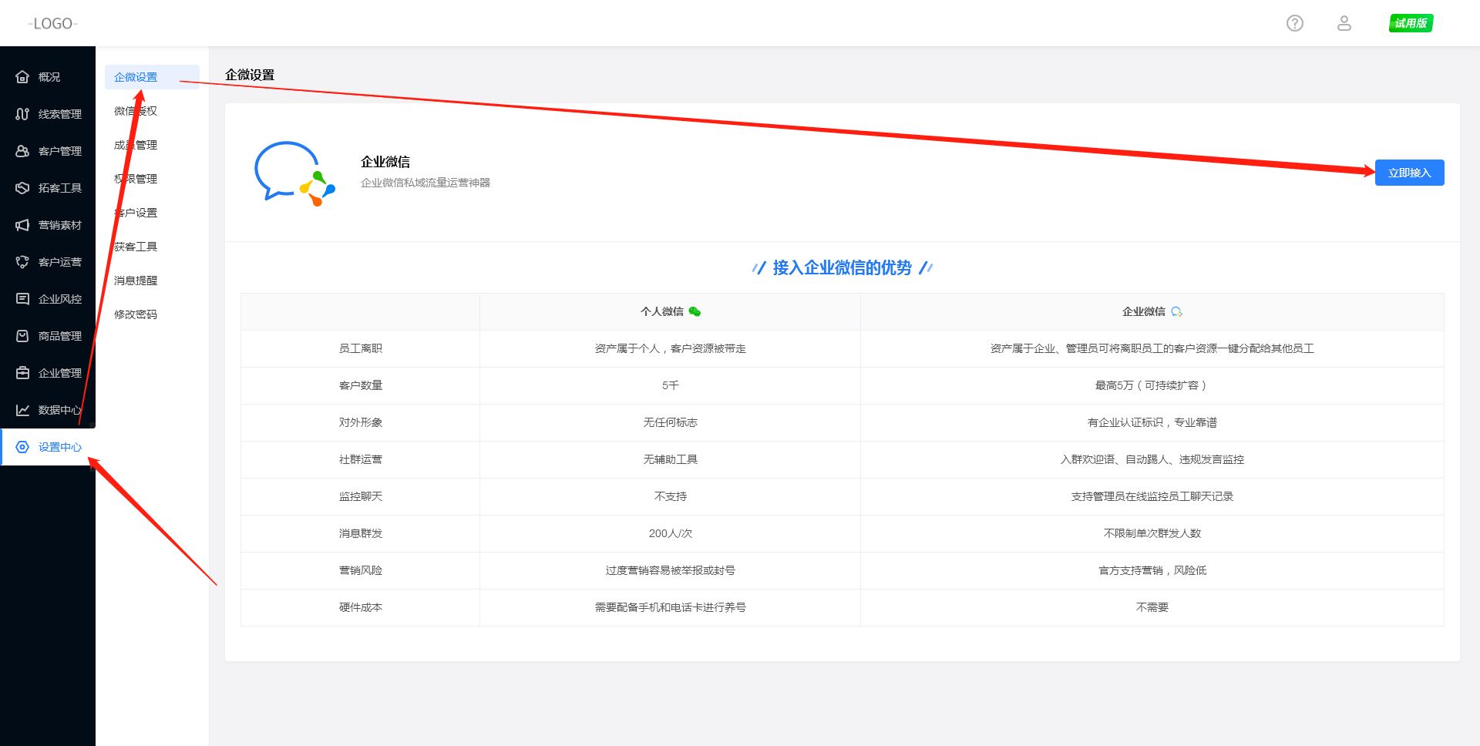Click the chart icon beside 数据中心

click(x=22, y=410)
